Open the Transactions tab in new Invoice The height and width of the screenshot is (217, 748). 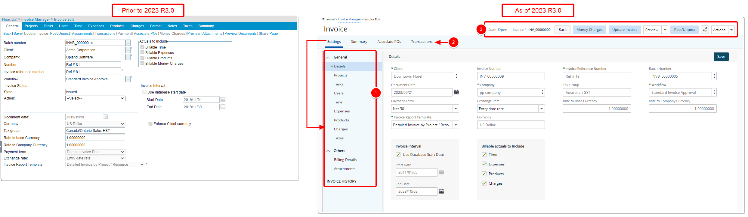tap(422, 42)
